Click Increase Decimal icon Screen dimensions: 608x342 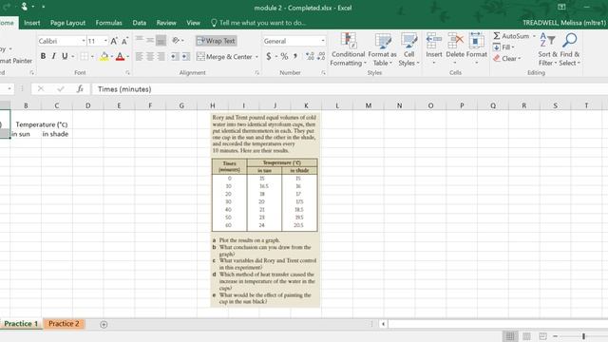310,57
